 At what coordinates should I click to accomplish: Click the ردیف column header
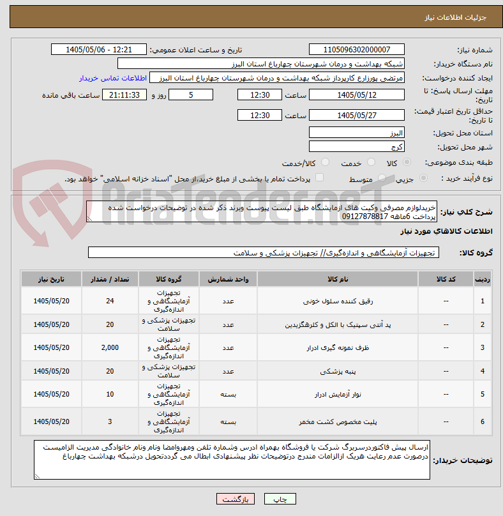tap(483, 279)
